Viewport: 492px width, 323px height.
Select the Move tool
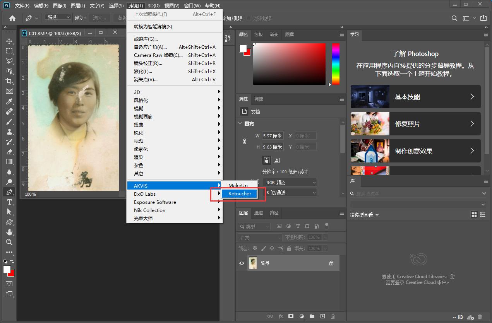point(9,41)
